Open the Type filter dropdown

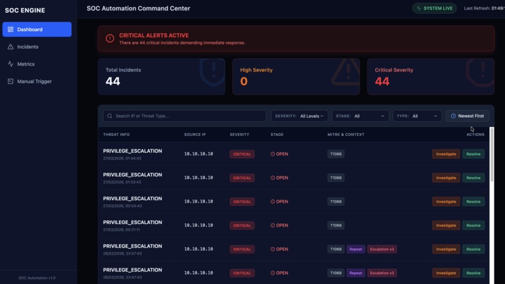click(x=417, y=116)
